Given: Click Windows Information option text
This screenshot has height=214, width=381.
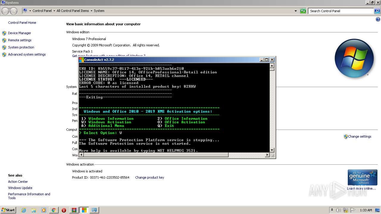Looking at the screenshot, I should click(x=111, y=119).
